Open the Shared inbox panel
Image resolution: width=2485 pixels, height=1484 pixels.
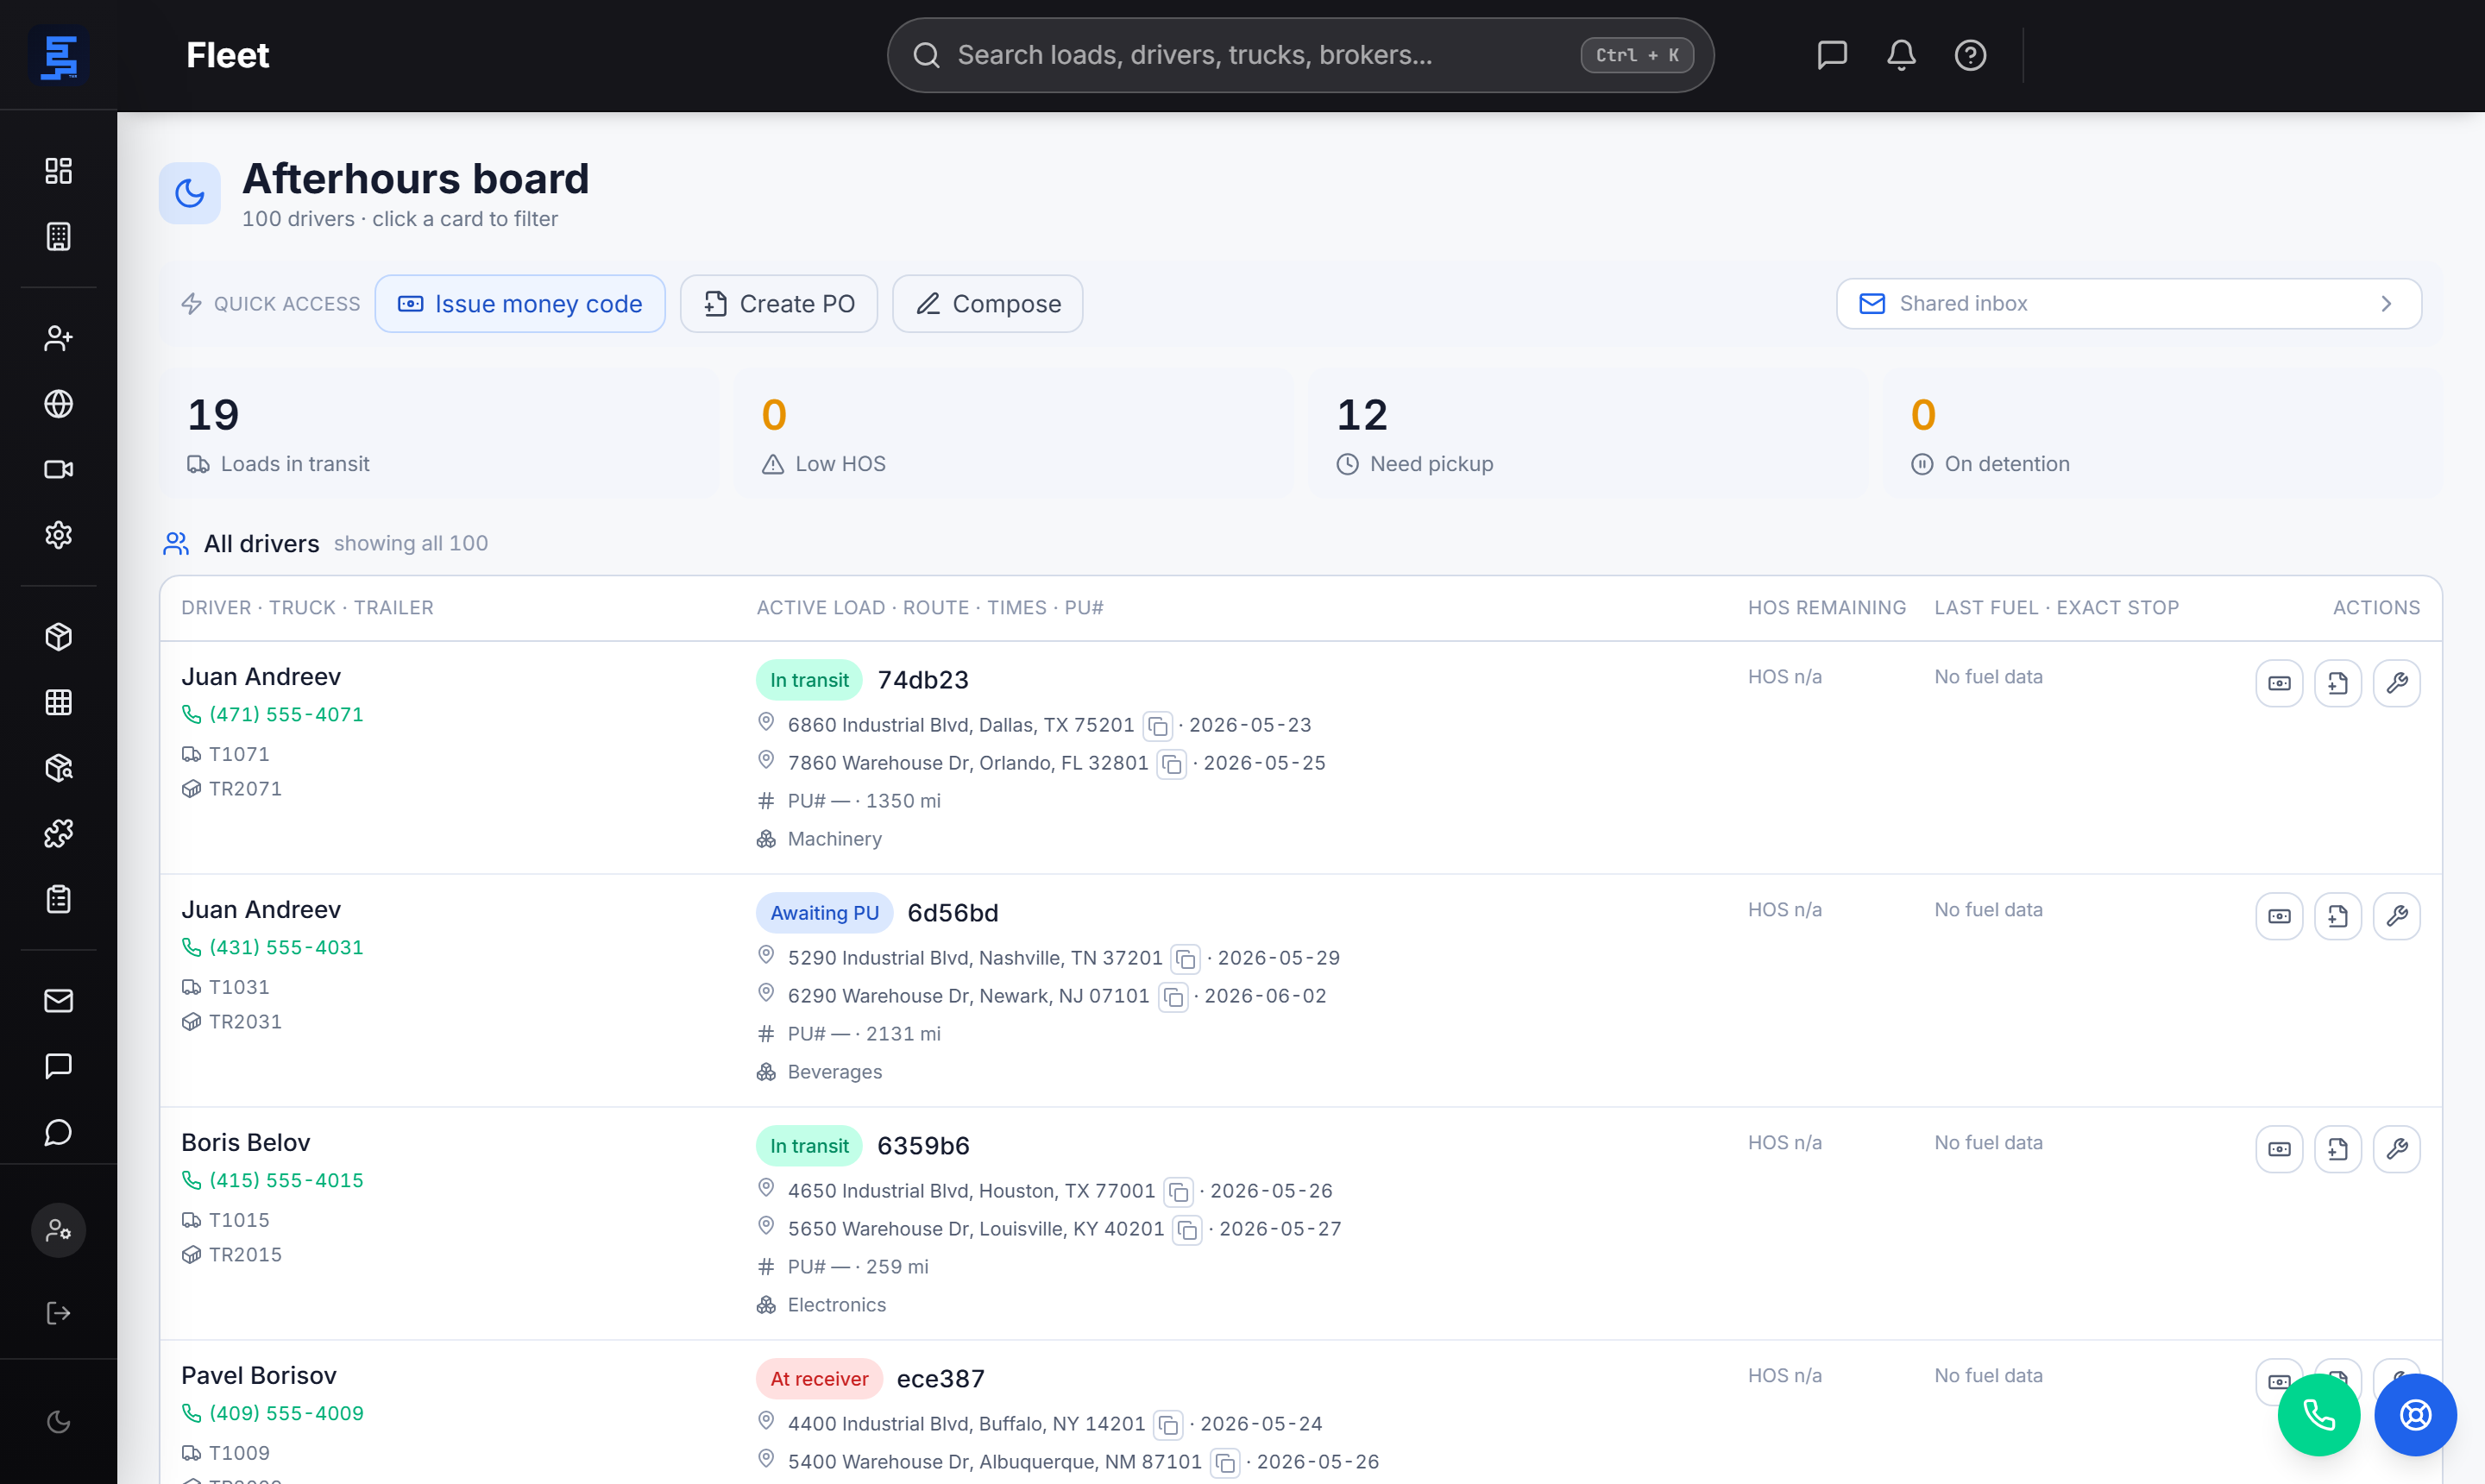click(2129, 304)
